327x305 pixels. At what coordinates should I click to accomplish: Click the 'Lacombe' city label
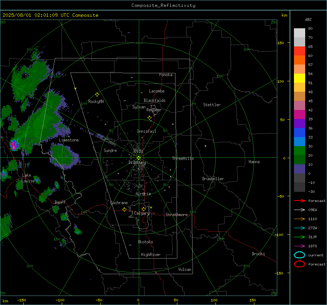[157, 91]
